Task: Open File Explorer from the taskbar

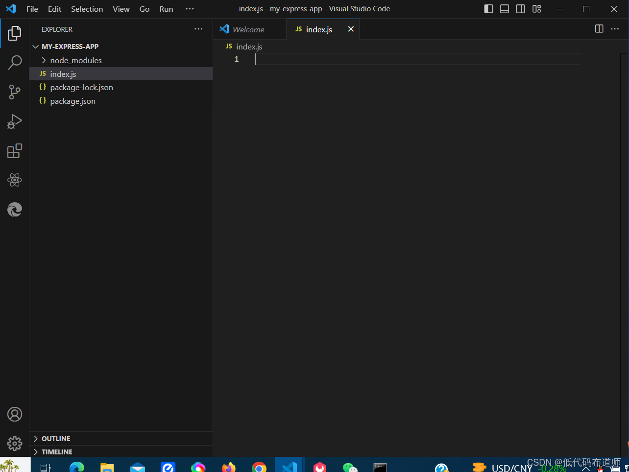Action: click(107, 467)
